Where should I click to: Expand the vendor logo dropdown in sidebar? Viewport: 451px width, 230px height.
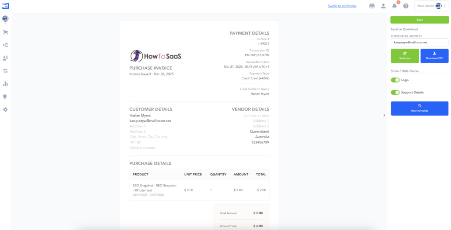[5, 19]
